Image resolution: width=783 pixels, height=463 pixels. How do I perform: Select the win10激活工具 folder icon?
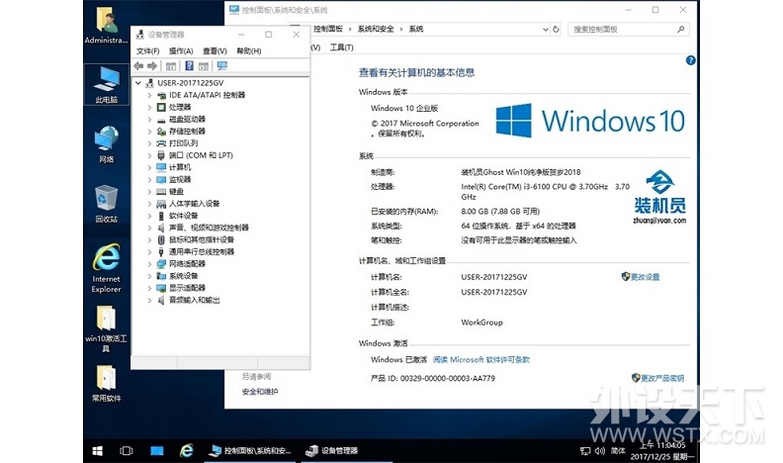pos(107,328)
